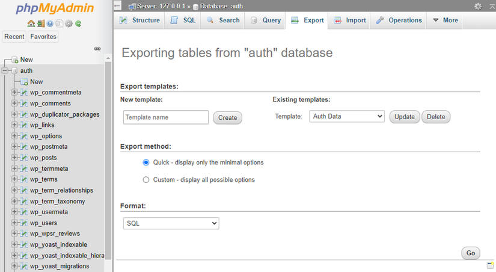Expand the wp_postmeta tree node

click(14, 147)
